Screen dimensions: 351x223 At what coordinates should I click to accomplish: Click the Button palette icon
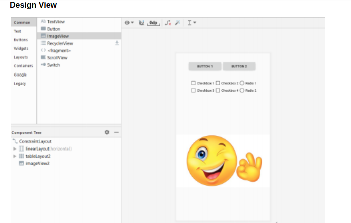coord(43,29)
